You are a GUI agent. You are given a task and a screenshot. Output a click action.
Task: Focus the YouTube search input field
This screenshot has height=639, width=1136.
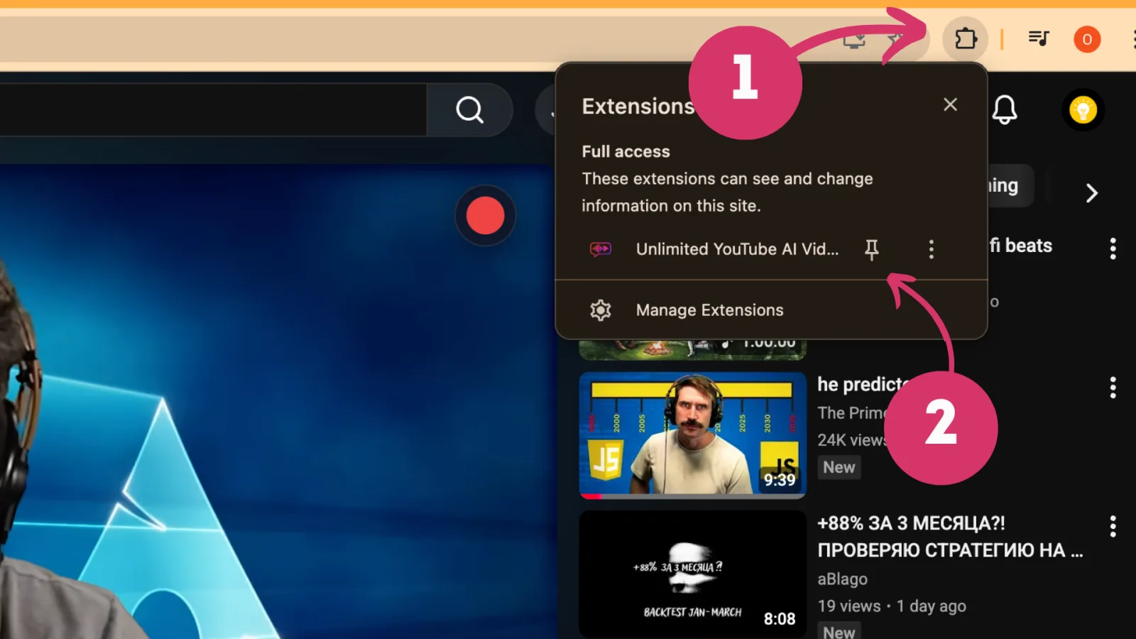pos(213,110)
